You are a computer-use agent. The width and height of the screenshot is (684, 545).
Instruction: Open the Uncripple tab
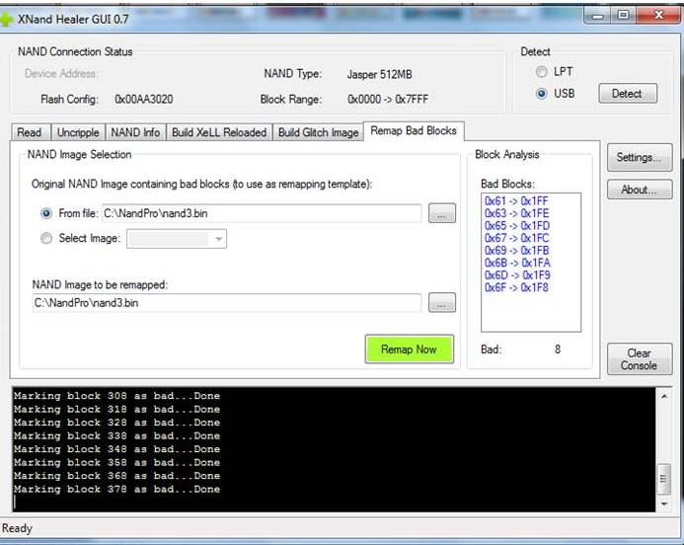point(78,132)
